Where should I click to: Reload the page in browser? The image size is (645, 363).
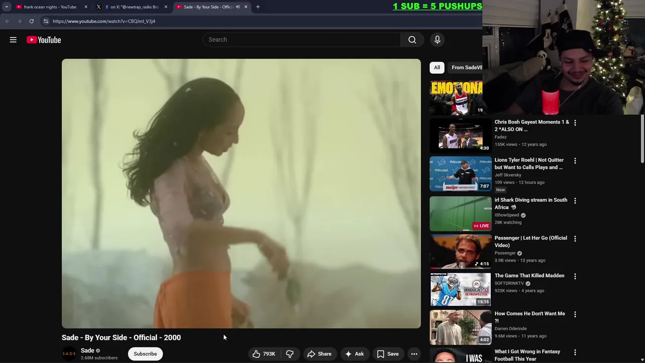31,21
